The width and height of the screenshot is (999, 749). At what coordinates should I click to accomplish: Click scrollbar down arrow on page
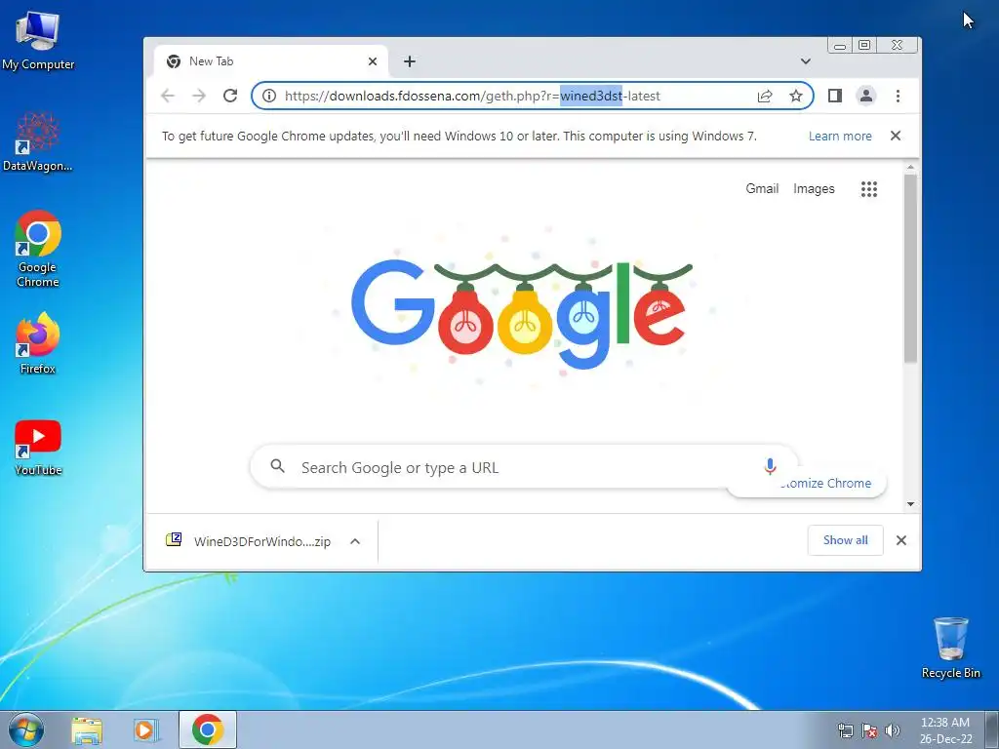tap(910, 504)
